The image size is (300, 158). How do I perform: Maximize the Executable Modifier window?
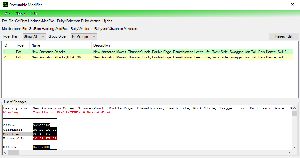278,5
